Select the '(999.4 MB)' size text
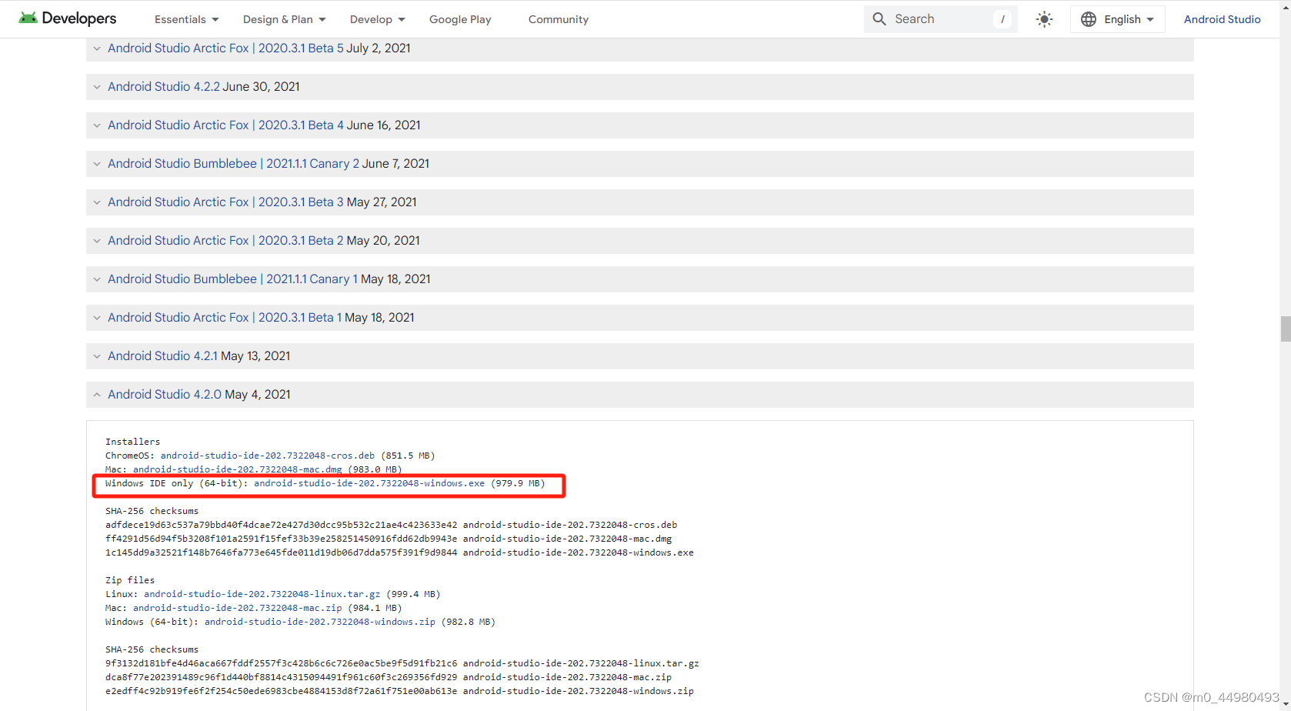This screenshot has height=711, width=1291. pos(413,594)
